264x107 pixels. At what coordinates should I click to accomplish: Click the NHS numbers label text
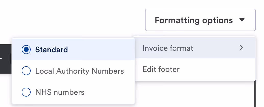pyautogui.click(x=60, y=92)
